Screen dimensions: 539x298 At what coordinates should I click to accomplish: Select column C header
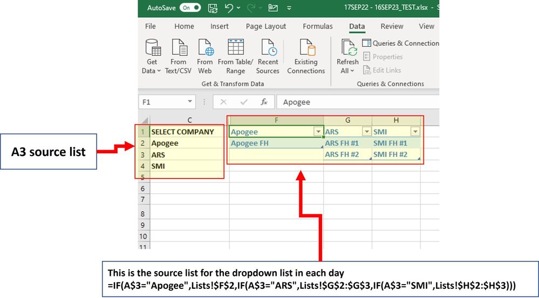(189, 120)
